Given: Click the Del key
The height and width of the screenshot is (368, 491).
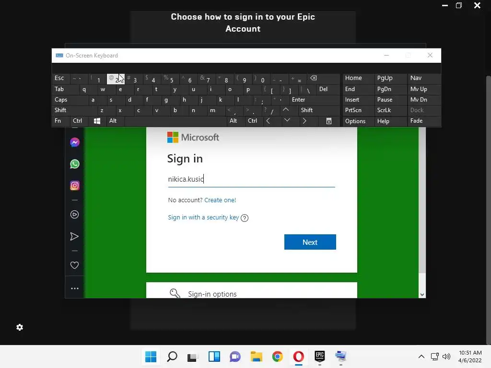Looking at the screenshot, I should [x=328, y=89].
